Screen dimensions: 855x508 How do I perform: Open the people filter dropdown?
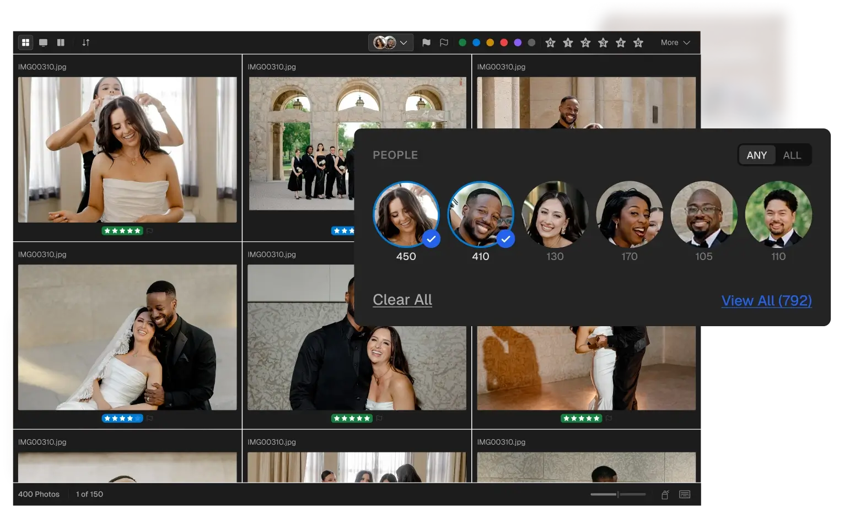391,42
